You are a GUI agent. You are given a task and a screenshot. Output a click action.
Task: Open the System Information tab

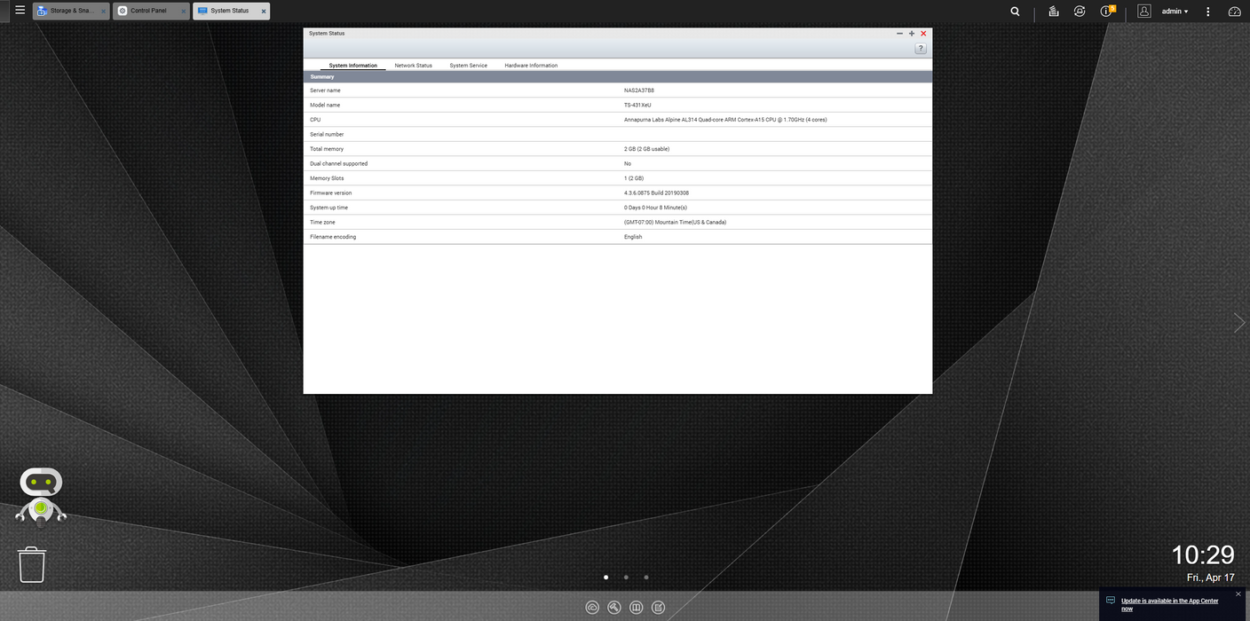pos(352,65)
